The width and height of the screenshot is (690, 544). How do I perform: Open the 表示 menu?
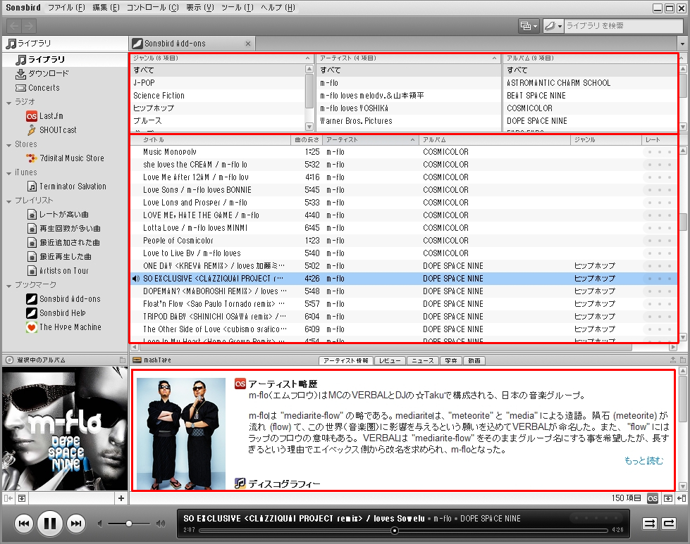pyautogui.click(x=199, y=8)
